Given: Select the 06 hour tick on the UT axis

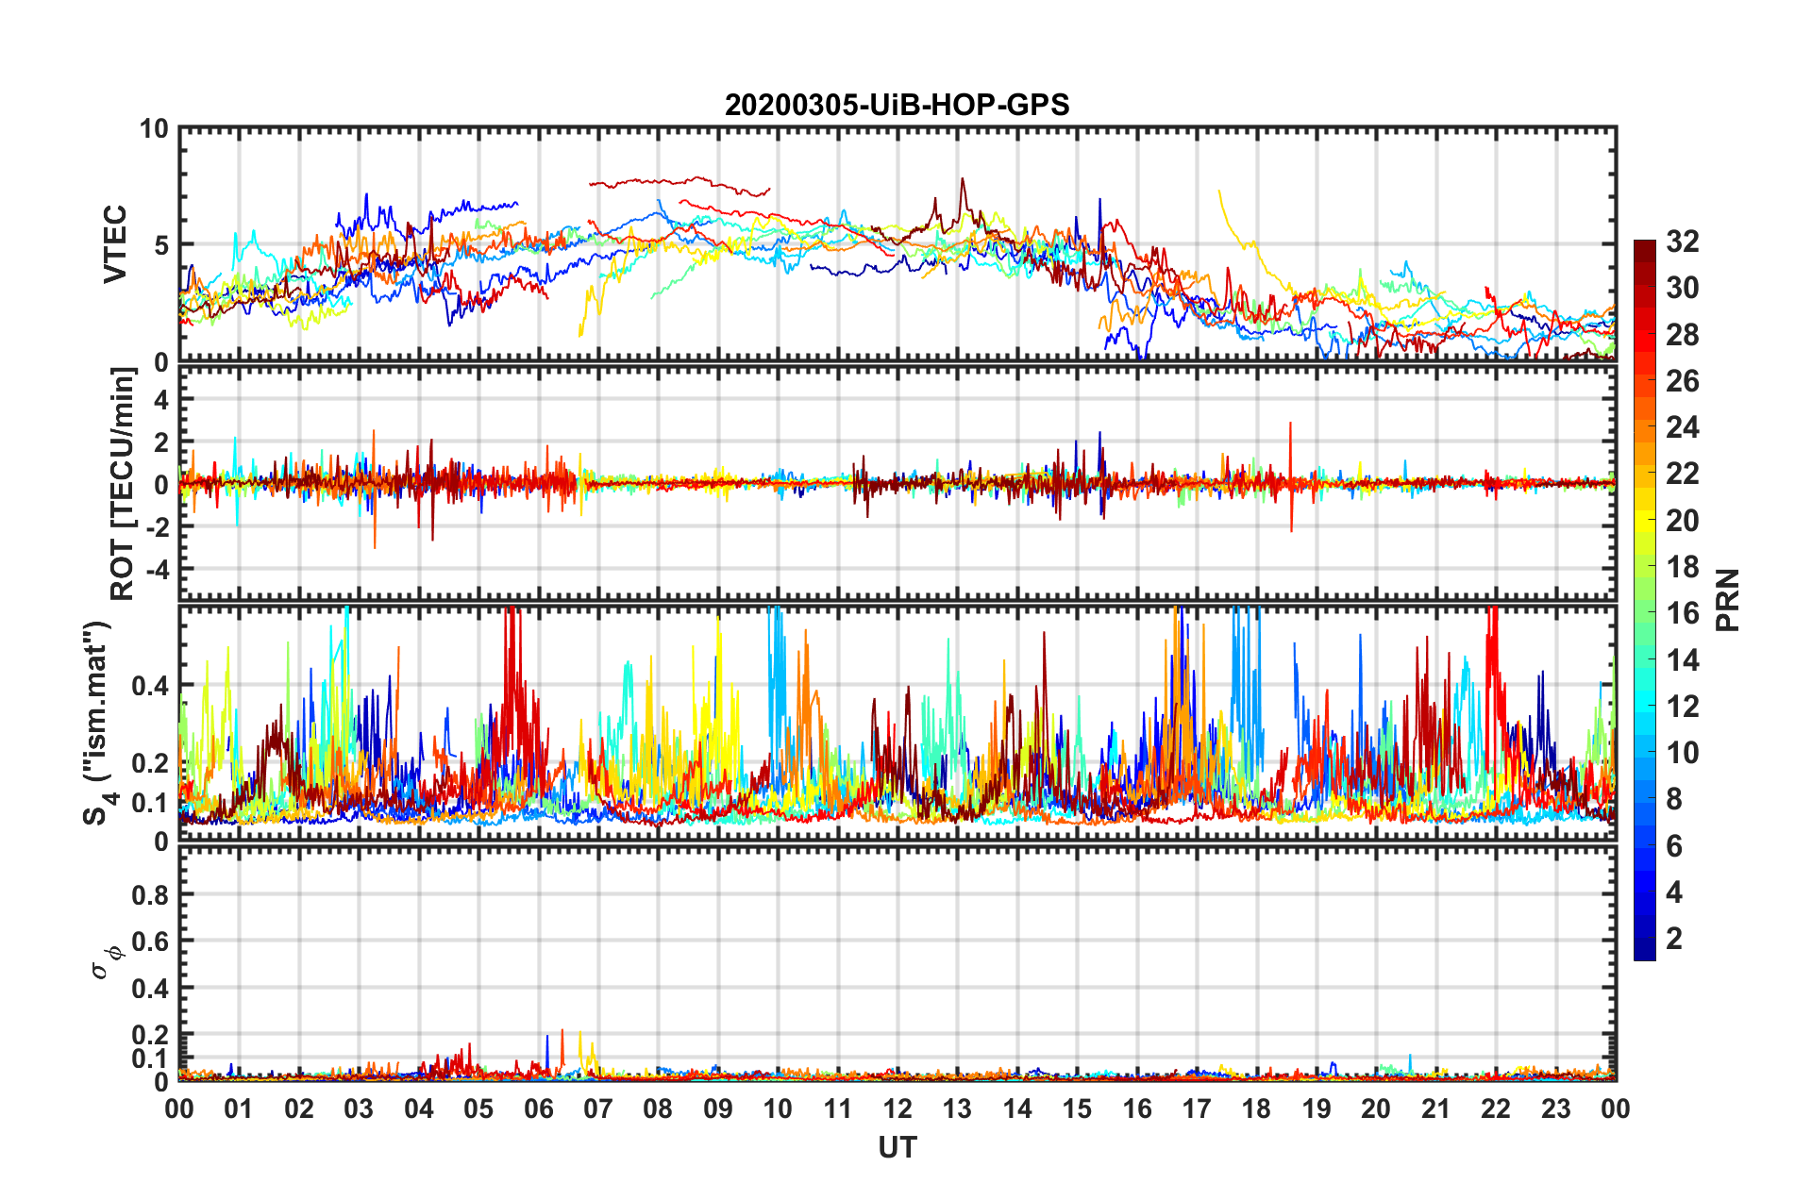Looking at the screenshot, I should coord(538,1108).
